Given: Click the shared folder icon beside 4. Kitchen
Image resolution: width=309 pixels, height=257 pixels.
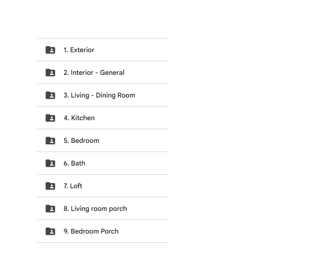Looking at the screenshot, I should tap(50, 118).
